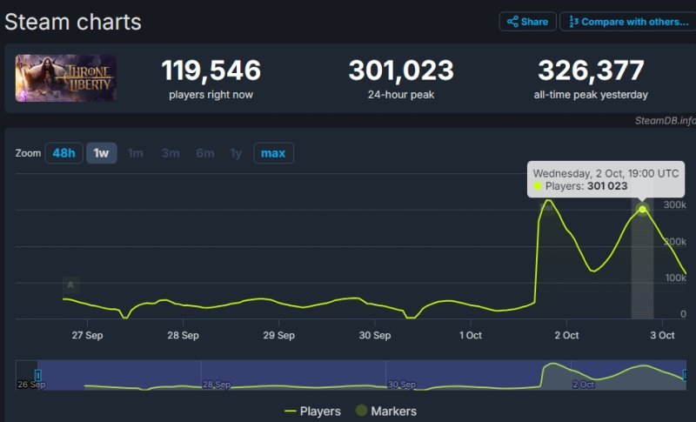
Task: Choose the 3m zoom option
Action: tap(170, 153)
